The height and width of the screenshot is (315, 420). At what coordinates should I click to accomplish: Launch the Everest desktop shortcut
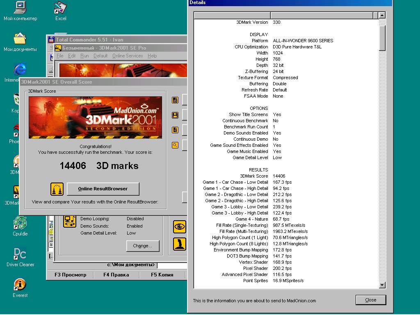click(20, 285)
